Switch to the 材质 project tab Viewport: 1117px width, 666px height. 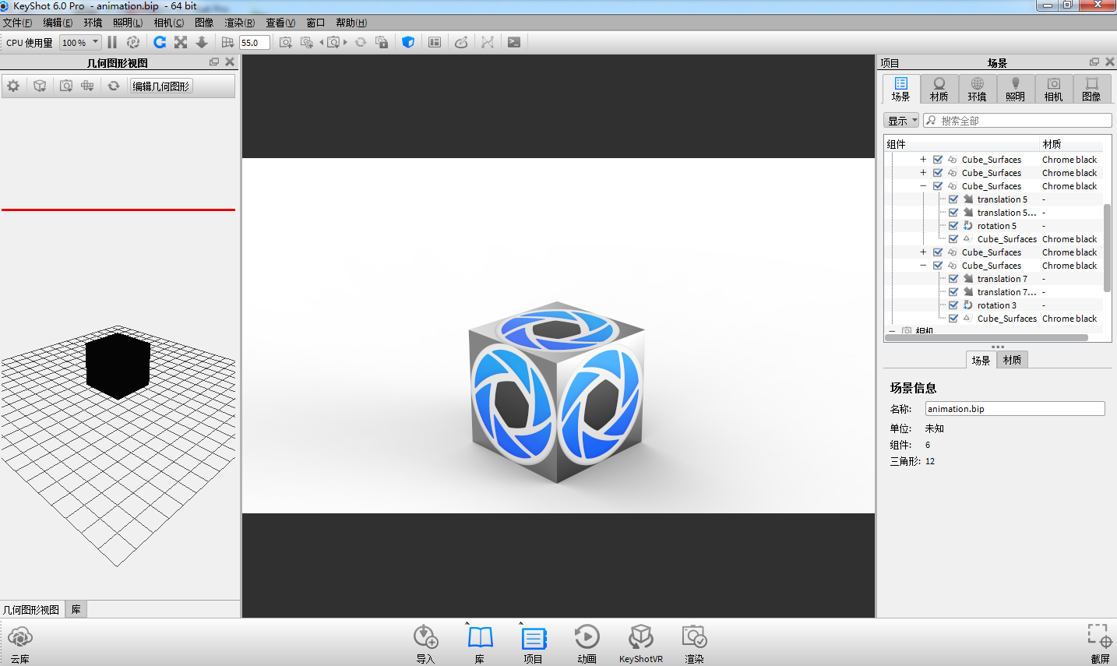pos(939,90)
